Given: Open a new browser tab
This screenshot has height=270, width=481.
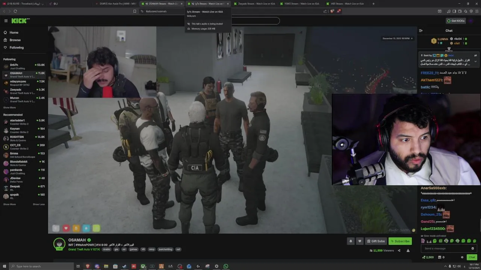Looking at the screenshot, I should click(x=373, y=4).
